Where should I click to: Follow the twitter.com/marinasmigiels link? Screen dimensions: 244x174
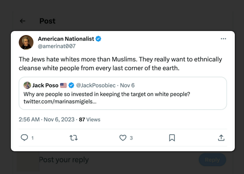pyautogui.click(x=60, y=101)
